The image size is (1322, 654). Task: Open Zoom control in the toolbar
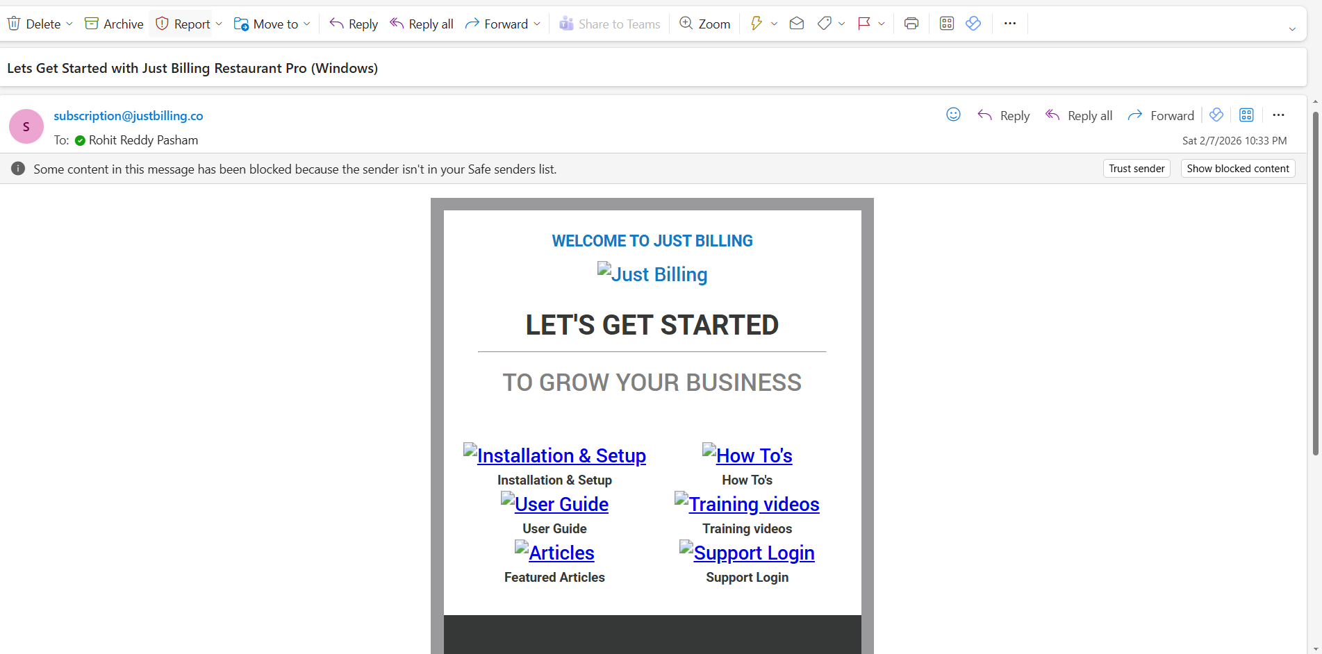(704, 24)
